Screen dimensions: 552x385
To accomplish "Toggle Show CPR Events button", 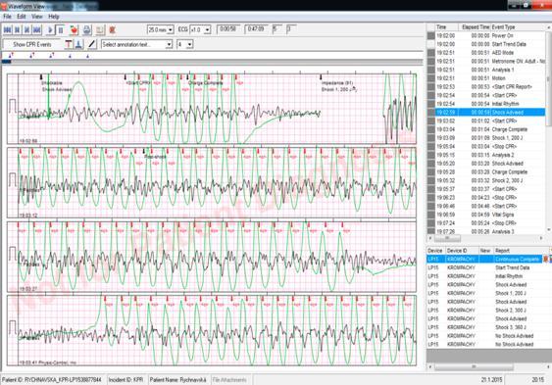I will (32, 44).
